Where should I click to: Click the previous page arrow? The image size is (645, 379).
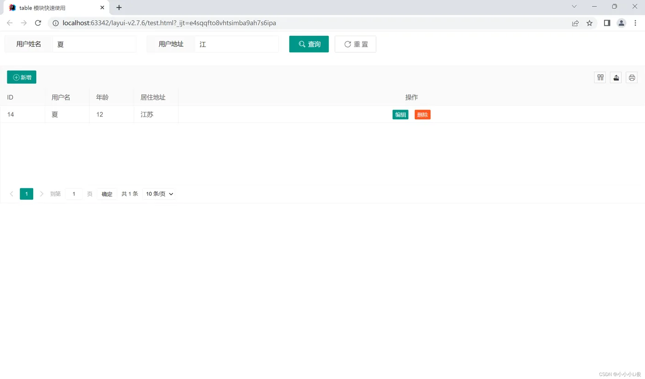(12, 194)
